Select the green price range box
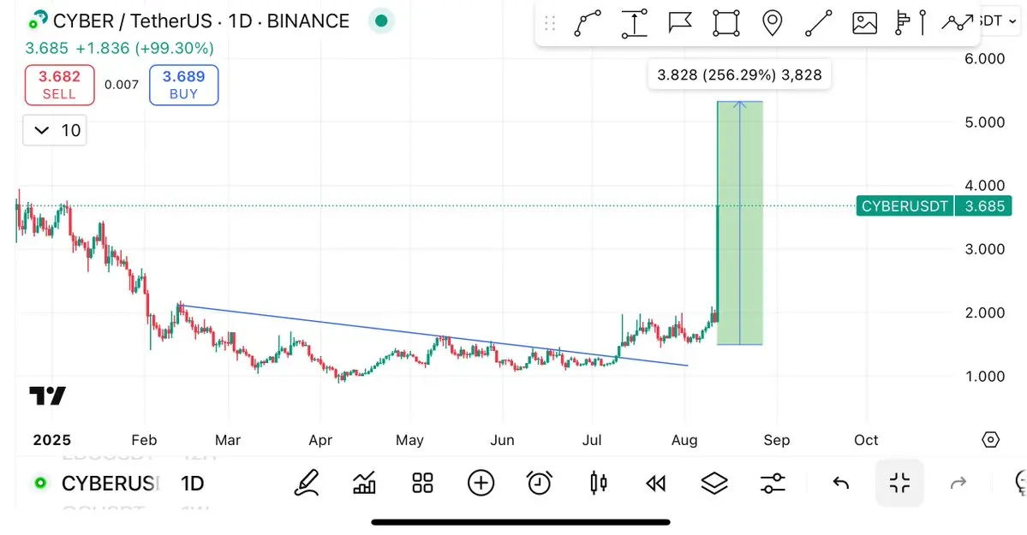 [739, 223]
